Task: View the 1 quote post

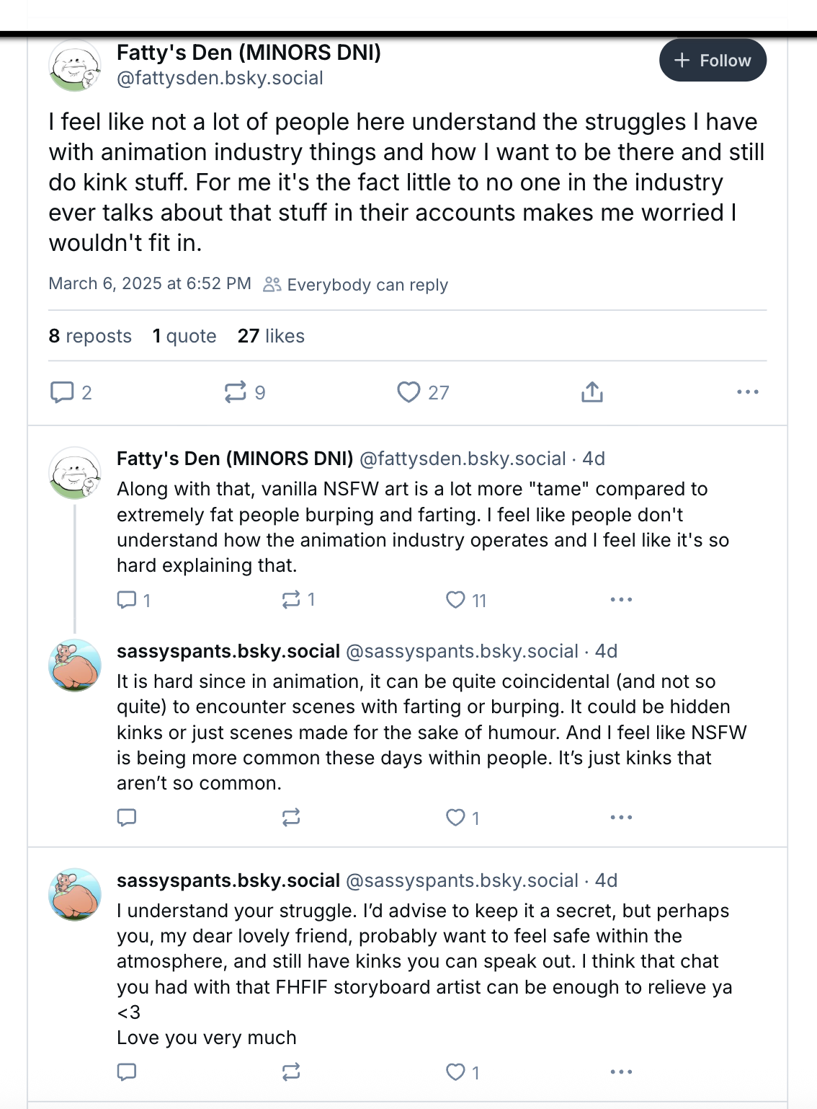Action: [x=184, y=336]
